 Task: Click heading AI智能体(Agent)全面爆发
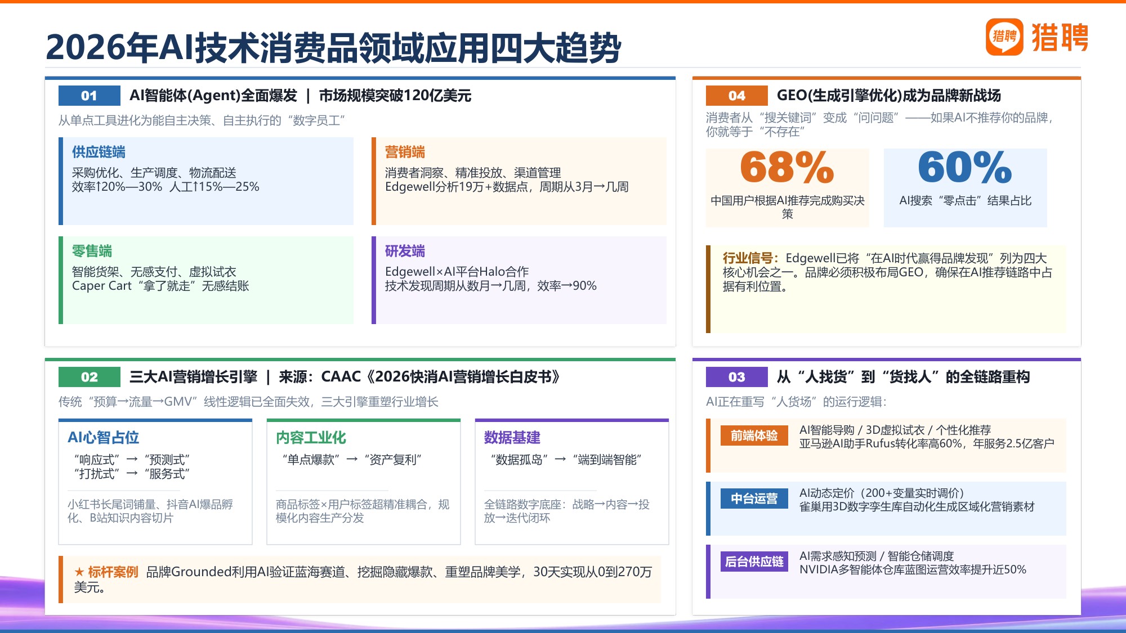pyautogui.click(x=213, y=96)
